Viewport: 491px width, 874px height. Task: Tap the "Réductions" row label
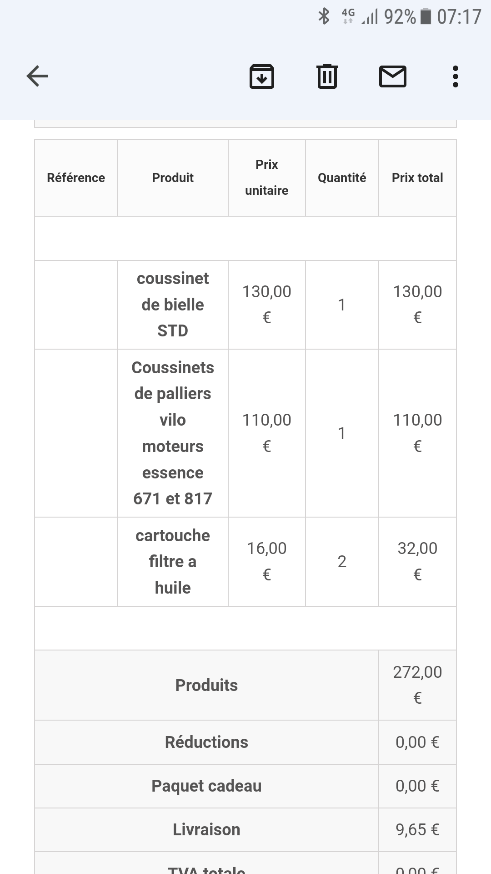pos(206,742)
